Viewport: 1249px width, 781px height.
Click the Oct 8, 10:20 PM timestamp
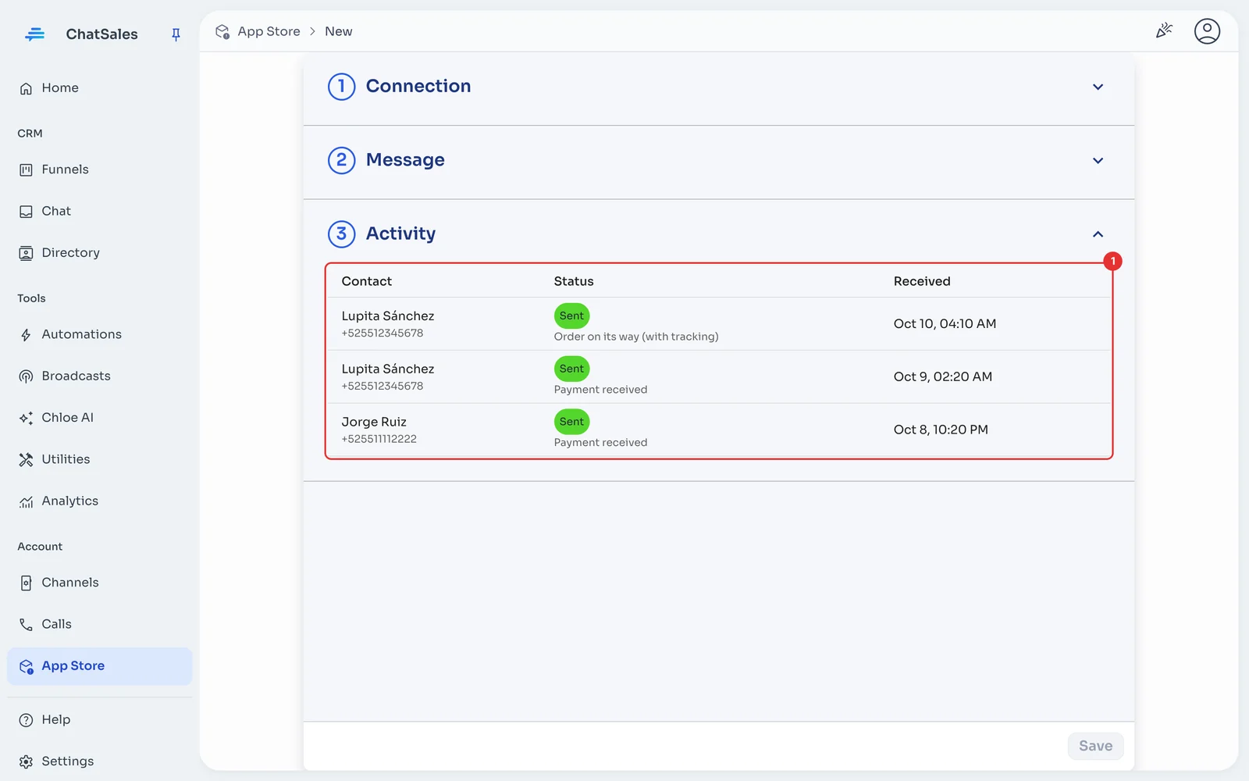click(941, 430)
